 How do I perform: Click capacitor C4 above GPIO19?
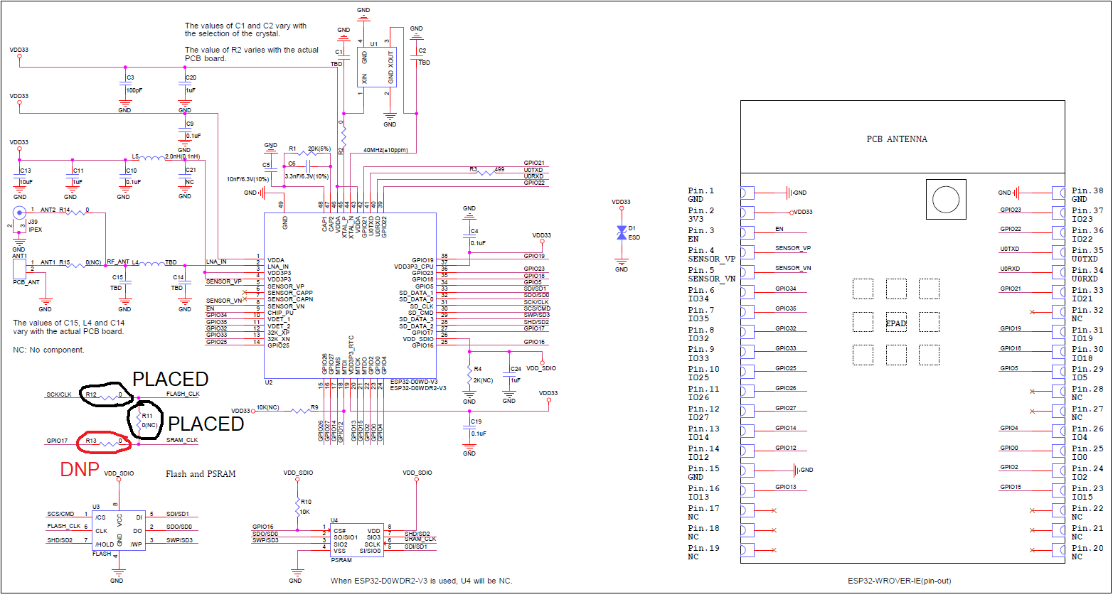pos(469,237)
